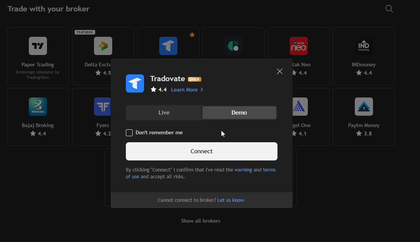
Task: Close the Tradovate connection dialog
Action: (x=280, y=71)
